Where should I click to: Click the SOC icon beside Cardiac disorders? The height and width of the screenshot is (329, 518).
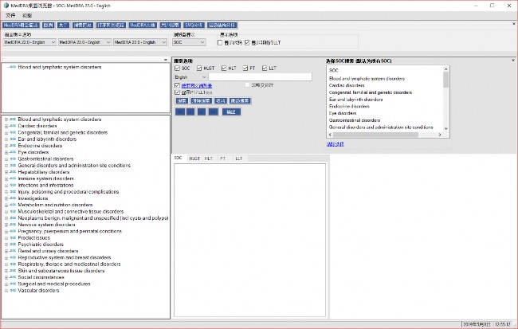click(14, 126)
